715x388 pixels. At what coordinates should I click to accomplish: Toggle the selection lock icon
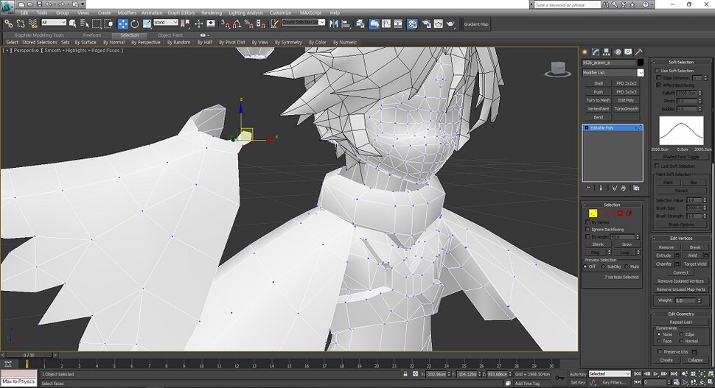coord(405,374)
